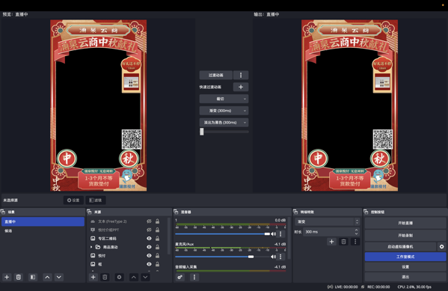The width and height of the screenshot is (448, 291).
Task: Click 启动虚拟摄像机 button
Action: point(400,246)
